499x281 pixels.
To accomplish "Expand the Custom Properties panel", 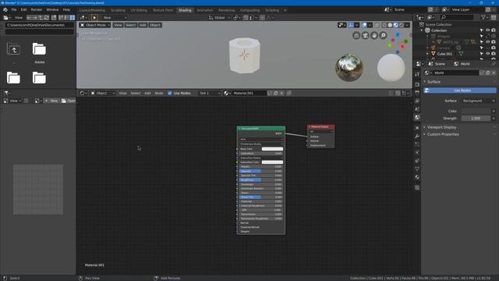I will (443, 134).
